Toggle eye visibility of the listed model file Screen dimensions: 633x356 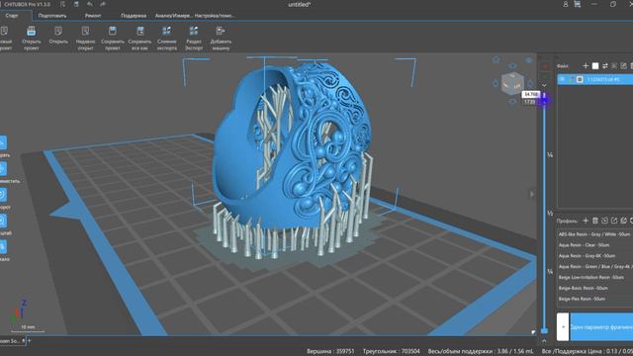coord(563,79)
